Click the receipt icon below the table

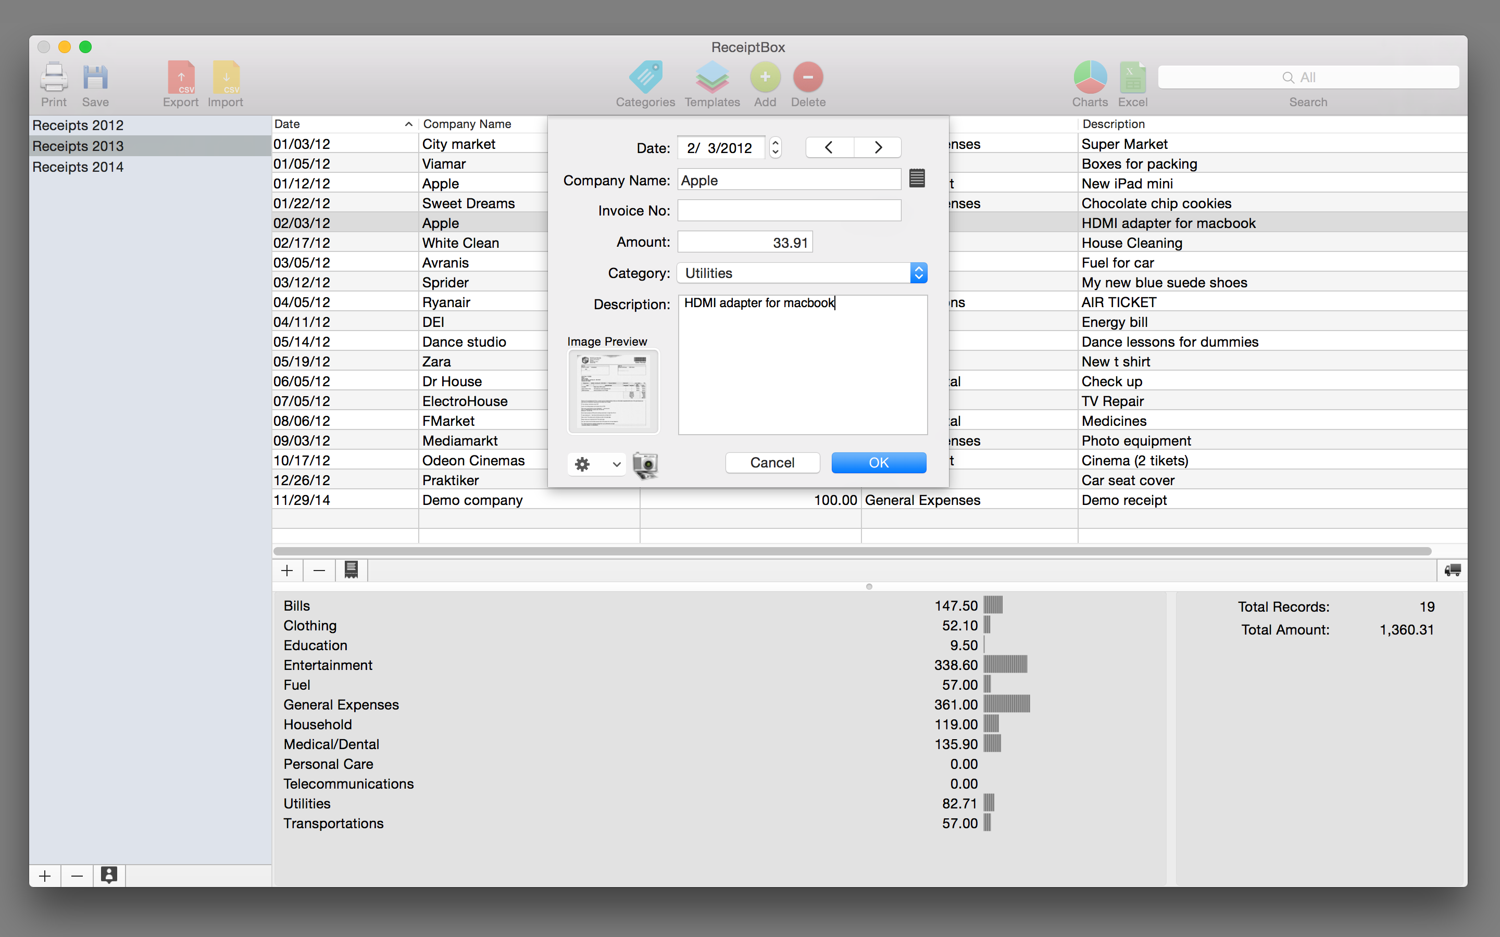coord(351,570)
